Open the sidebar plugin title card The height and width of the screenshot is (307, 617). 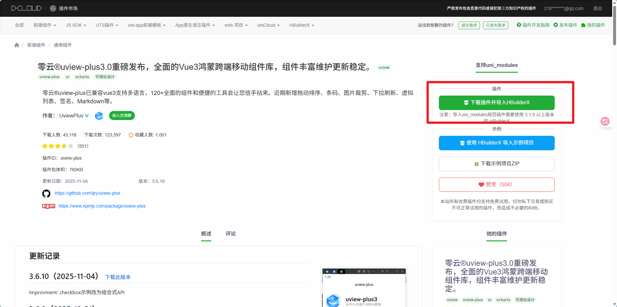pos(496,276)
